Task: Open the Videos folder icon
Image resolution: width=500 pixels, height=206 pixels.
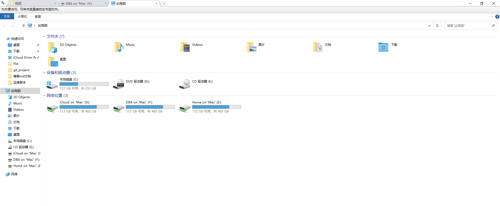Action: tap(185, 47)
